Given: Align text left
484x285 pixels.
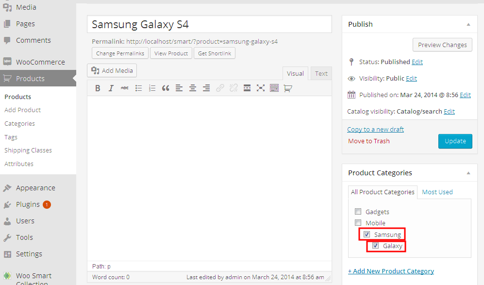Looking at the screenshot, I should pyautogui.click(x=179, y=88).
